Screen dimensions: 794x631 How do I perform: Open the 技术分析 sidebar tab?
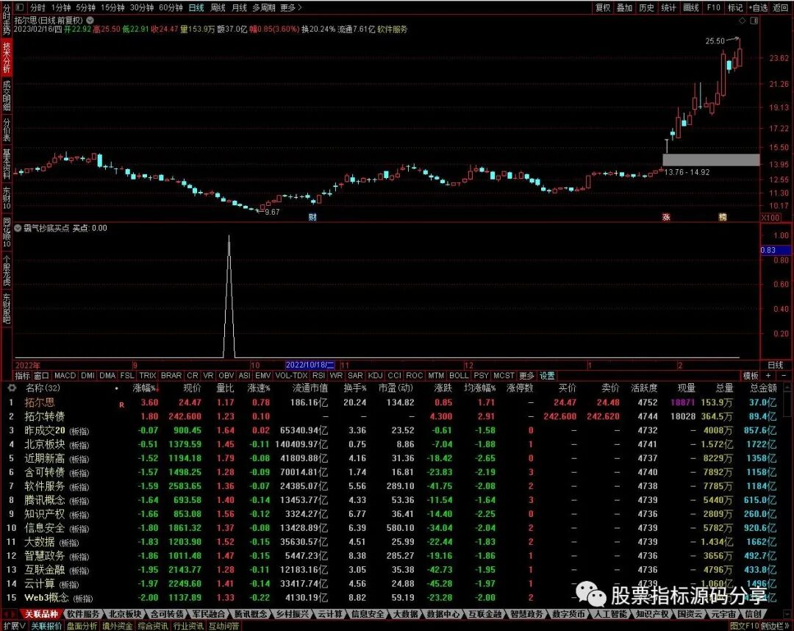point(7,57)
